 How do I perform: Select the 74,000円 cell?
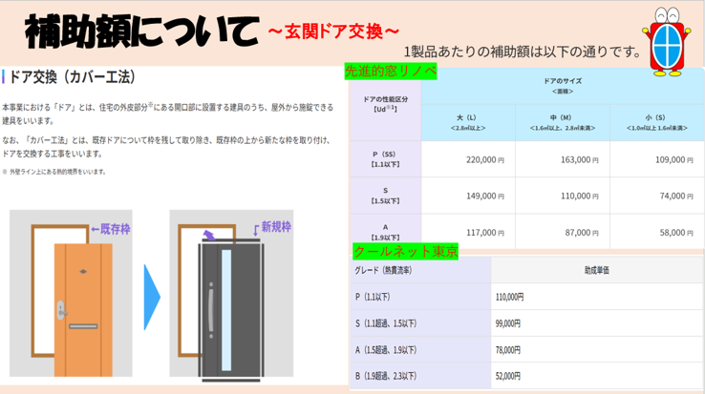[657, 196]
